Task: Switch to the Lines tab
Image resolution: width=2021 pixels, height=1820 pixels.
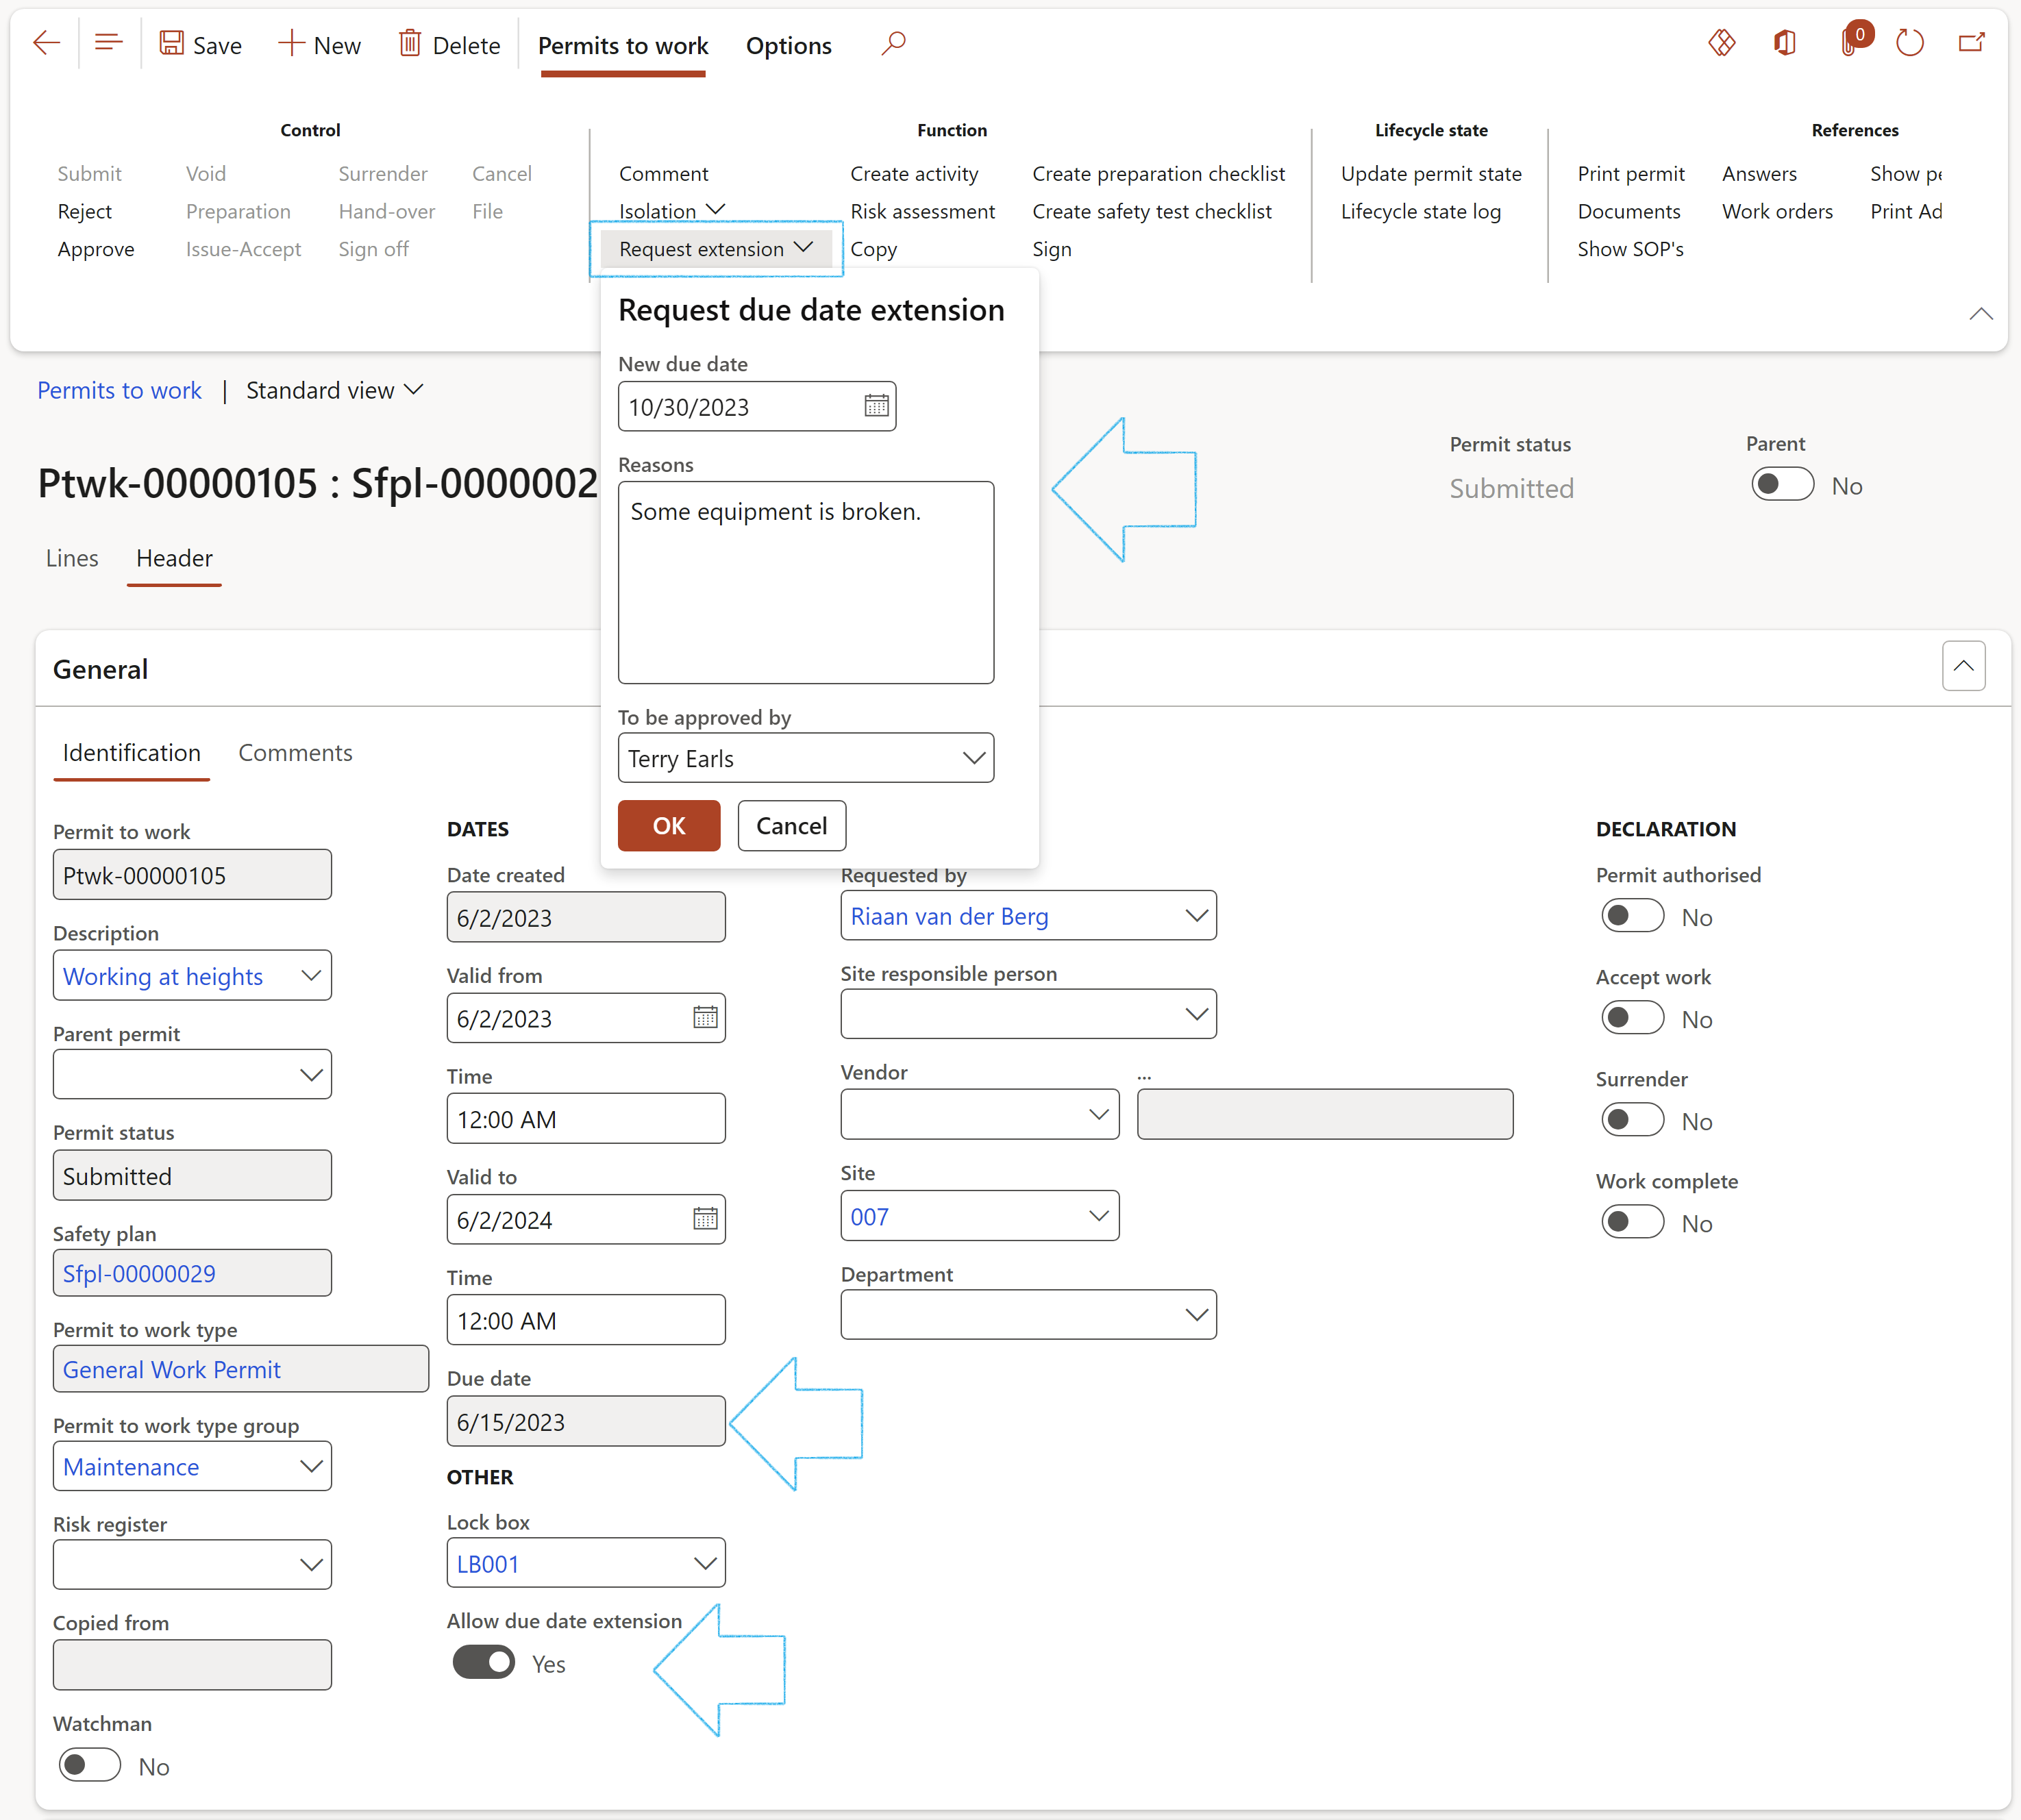Action: [72, 558]
